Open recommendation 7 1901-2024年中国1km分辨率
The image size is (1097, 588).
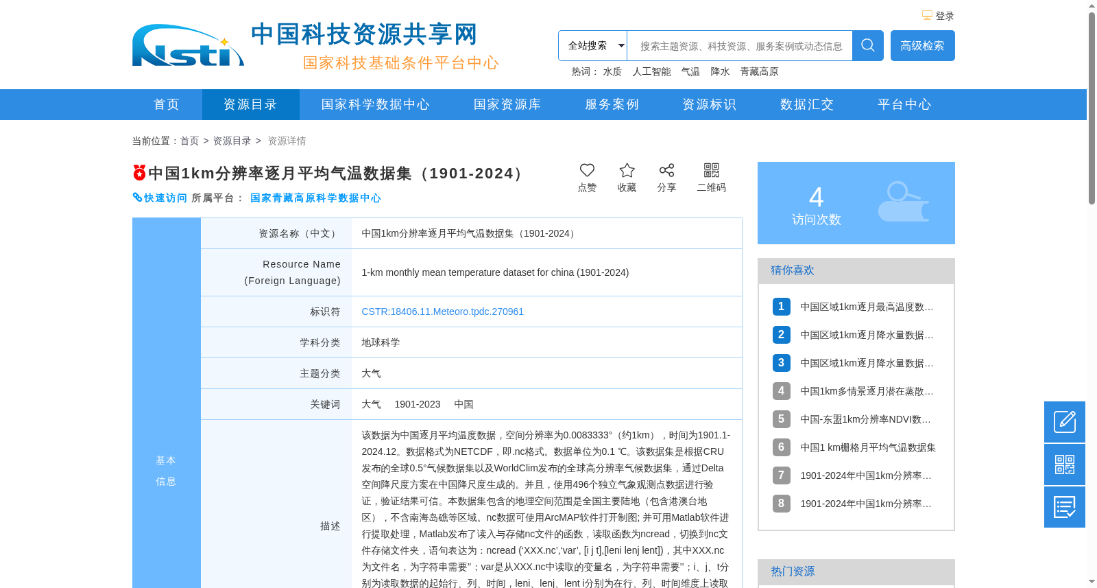[866, 475]
